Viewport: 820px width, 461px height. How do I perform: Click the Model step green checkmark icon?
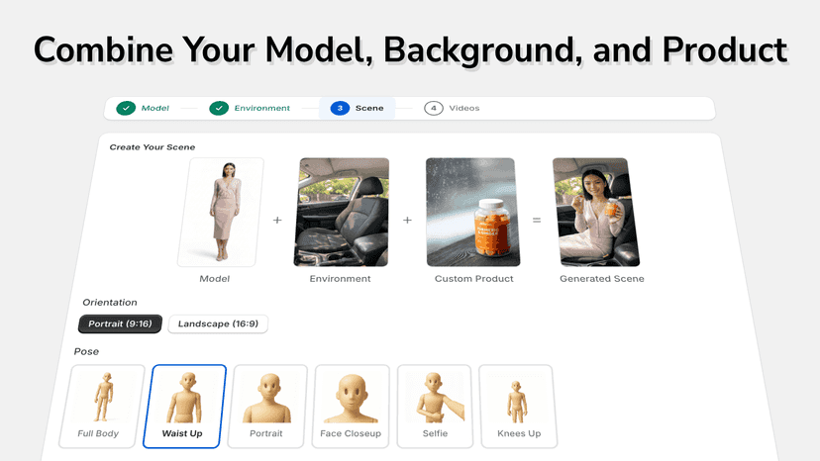[x=126, y=108]
